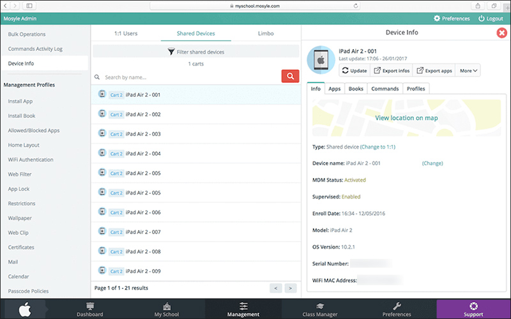511x319 pixels.
Task: Open the Commands tab in Device Info
Action: click(385, 89)
